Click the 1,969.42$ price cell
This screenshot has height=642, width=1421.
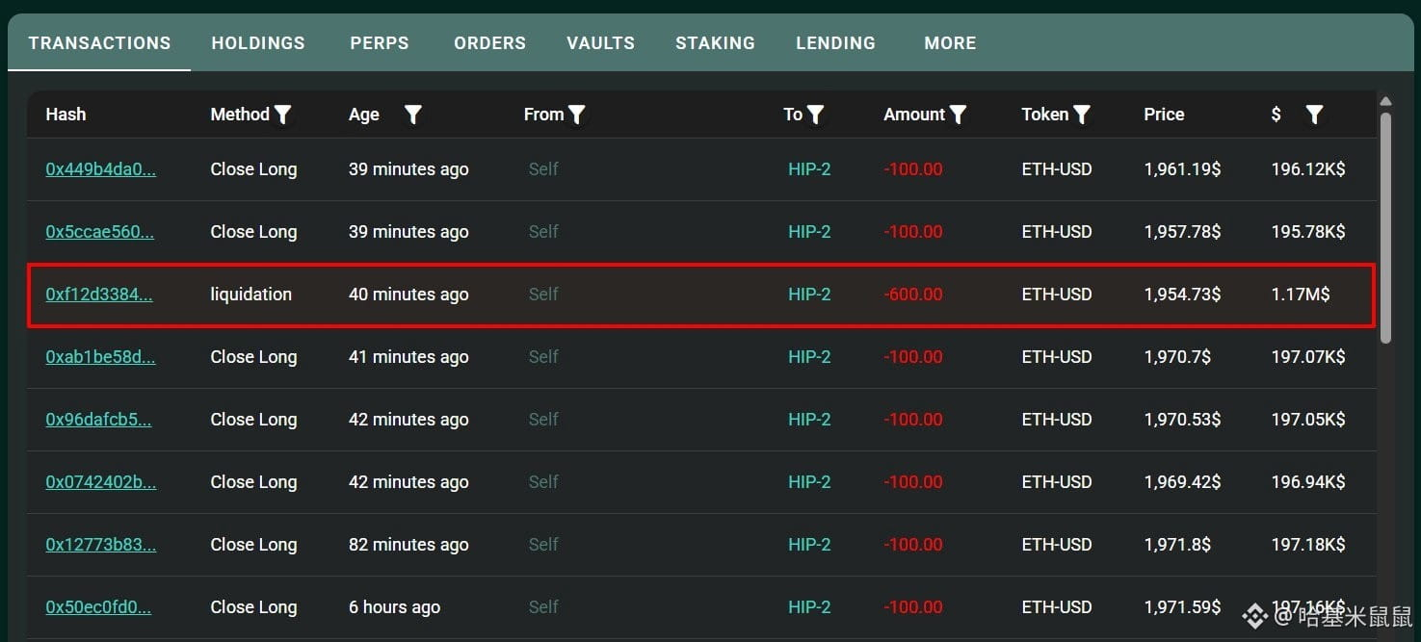point(1182,482)
